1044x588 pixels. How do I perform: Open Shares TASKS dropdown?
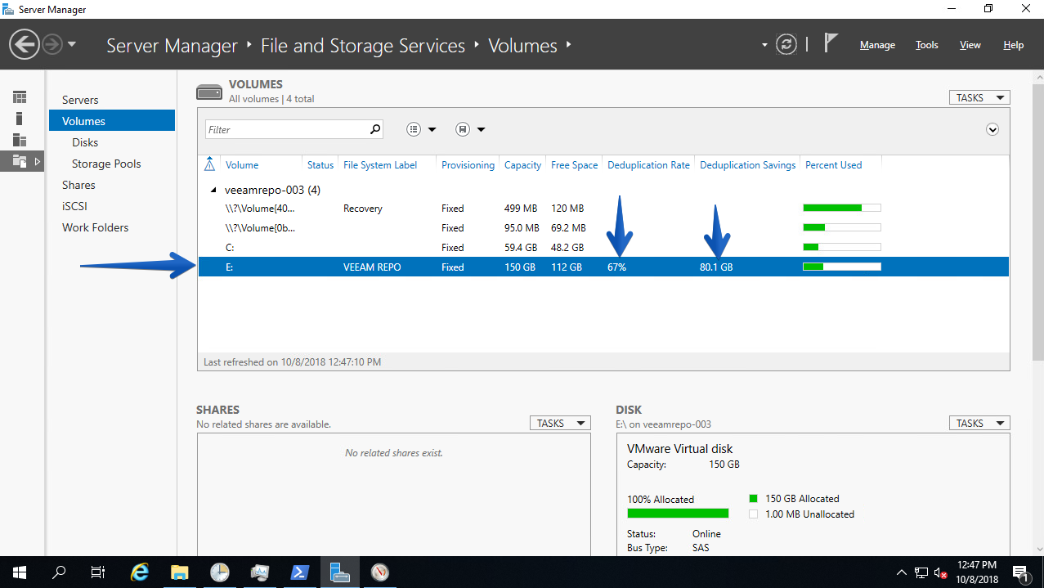[x=560, y=423]
